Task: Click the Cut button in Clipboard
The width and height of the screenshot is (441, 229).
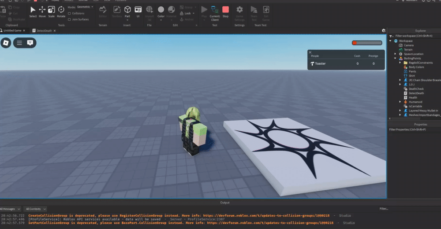Action: coord(13,13)
